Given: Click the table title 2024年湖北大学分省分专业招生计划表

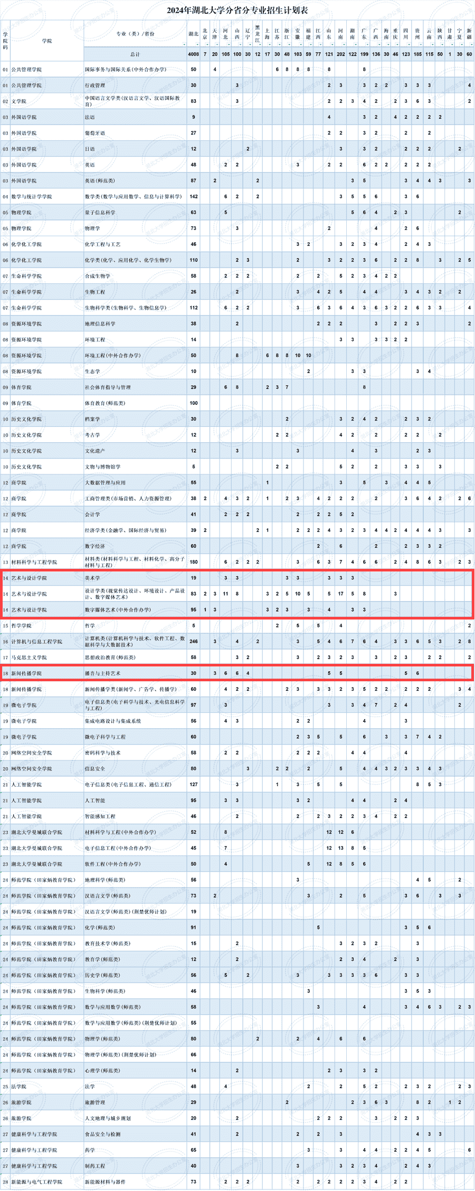Looking at the screenshot, I should (237, 10).
